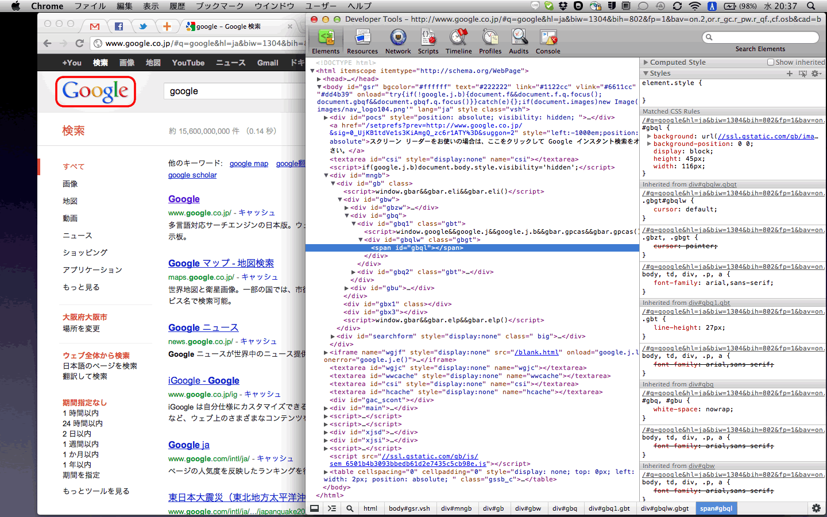Click the Dropbox icon in the menu bar

tap(563, 6)
